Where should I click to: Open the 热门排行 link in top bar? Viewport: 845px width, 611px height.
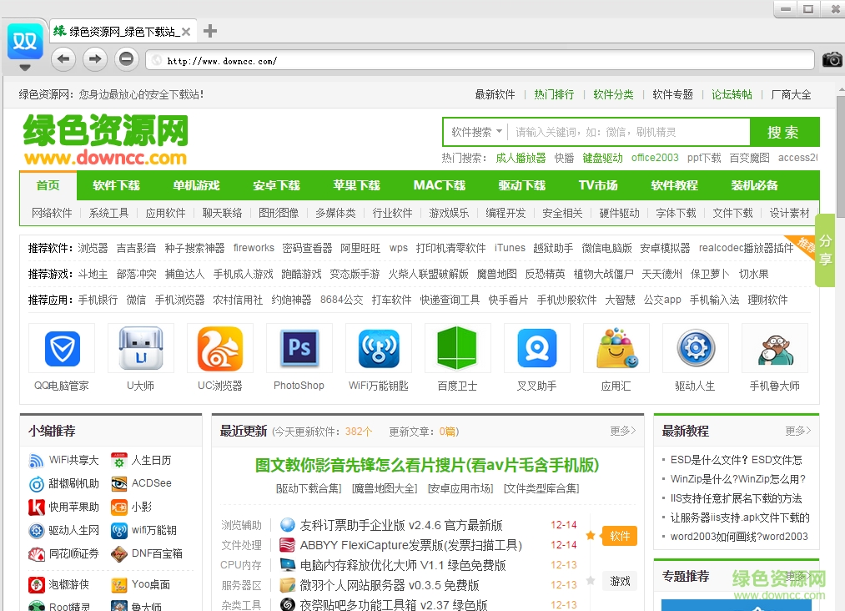[554, 94]
